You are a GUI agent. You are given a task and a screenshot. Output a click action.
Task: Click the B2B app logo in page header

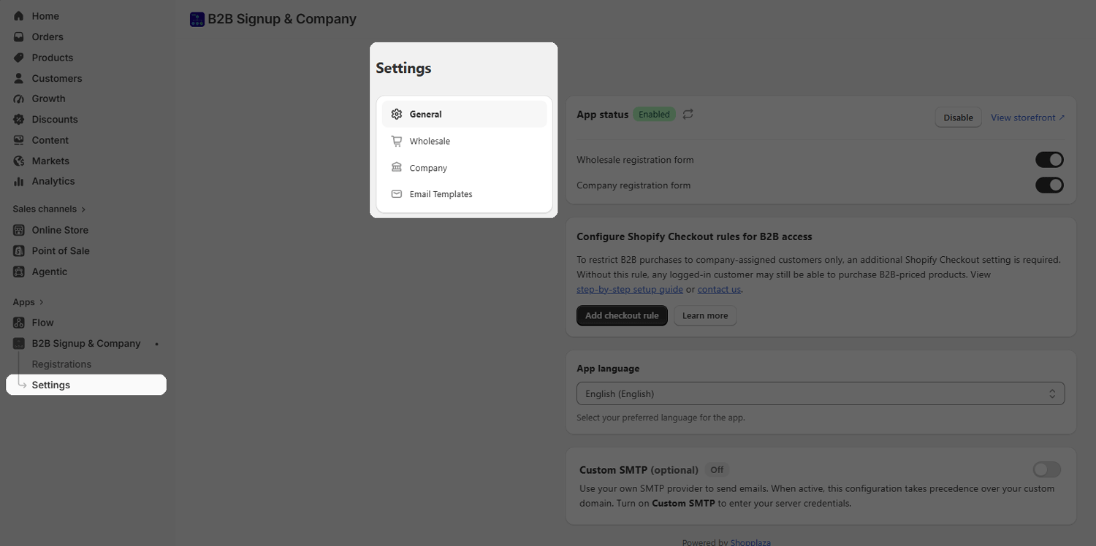click(x=197, y=20)
